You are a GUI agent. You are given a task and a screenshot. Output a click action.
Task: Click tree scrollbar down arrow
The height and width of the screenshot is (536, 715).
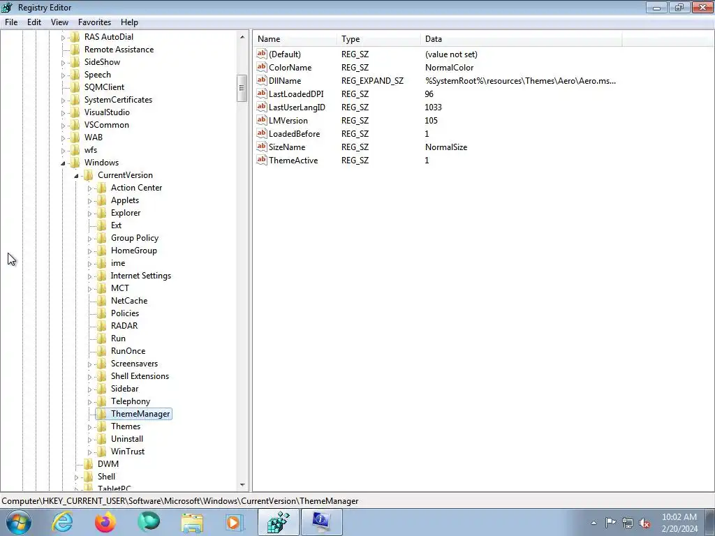tap(242, 485)
